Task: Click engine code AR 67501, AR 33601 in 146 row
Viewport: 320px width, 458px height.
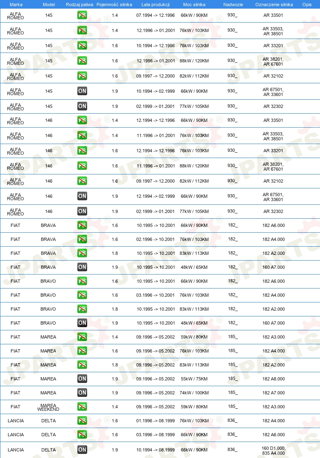Action: pos(273,197)
